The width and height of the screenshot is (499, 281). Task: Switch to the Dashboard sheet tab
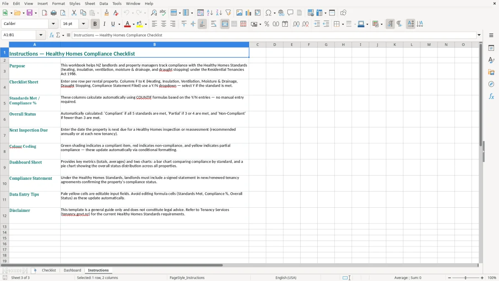(x=72, y=270)
